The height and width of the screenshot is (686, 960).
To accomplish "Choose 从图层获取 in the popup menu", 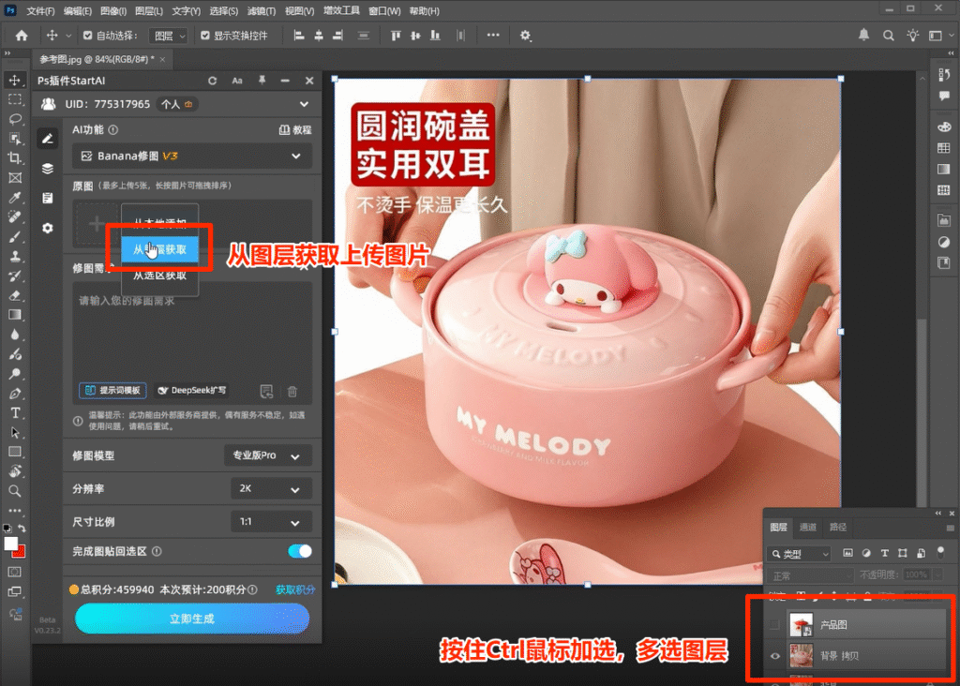I will pos(159,249).
